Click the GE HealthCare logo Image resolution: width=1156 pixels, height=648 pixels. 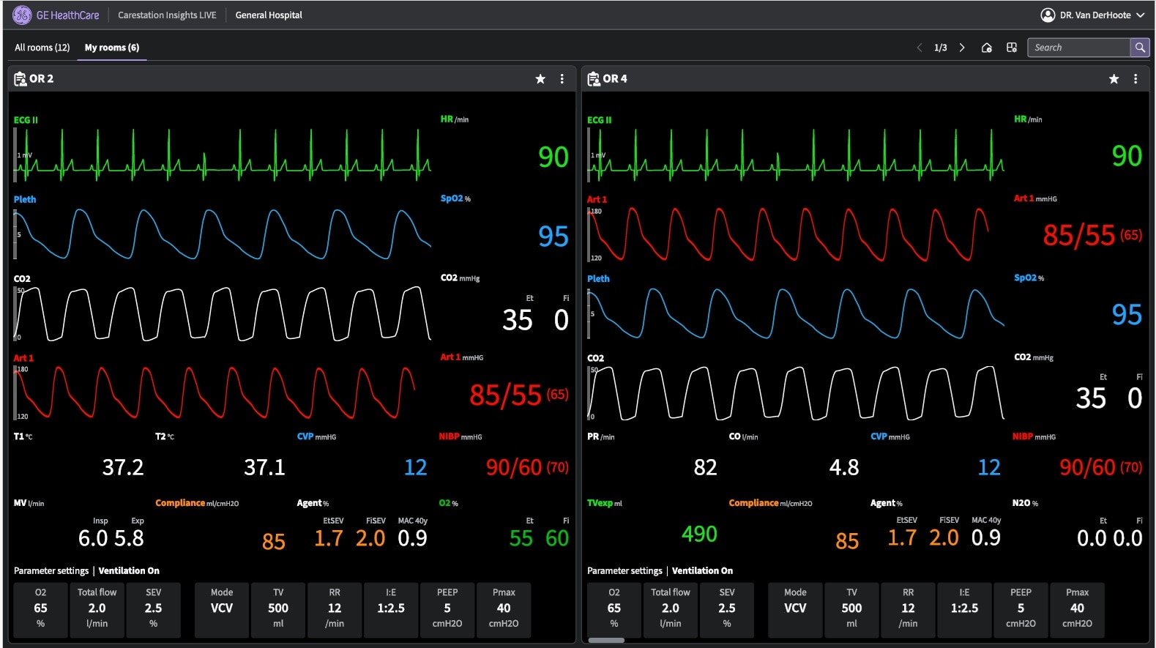pyautogui.click(x=22, y=15)
